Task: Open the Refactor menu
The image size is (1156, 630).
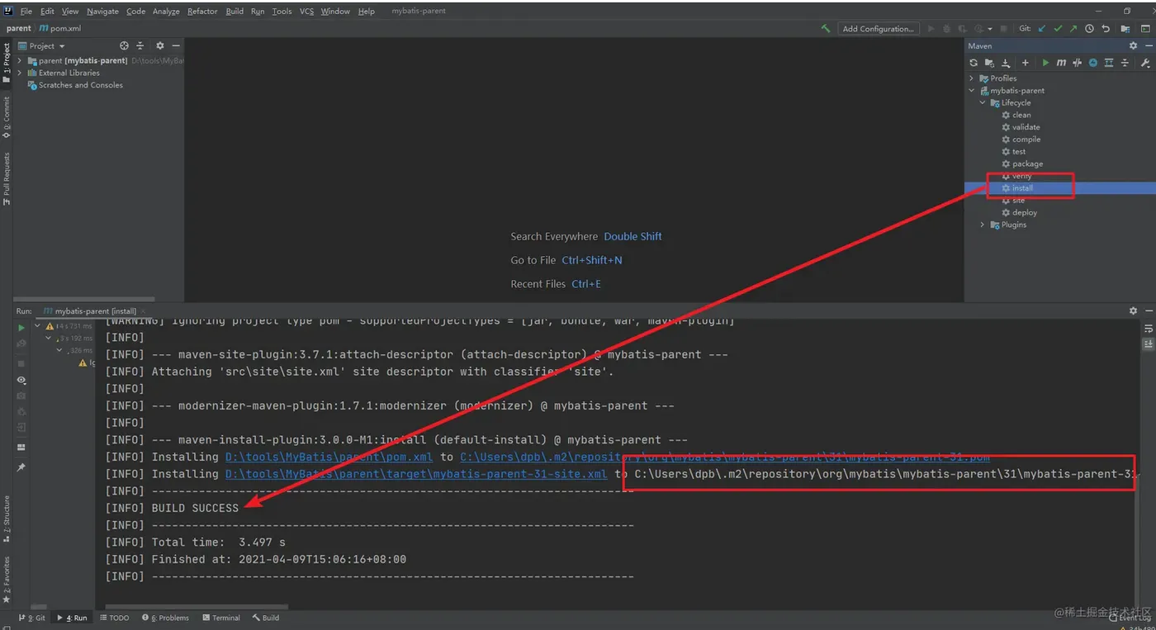Action: 202,12
